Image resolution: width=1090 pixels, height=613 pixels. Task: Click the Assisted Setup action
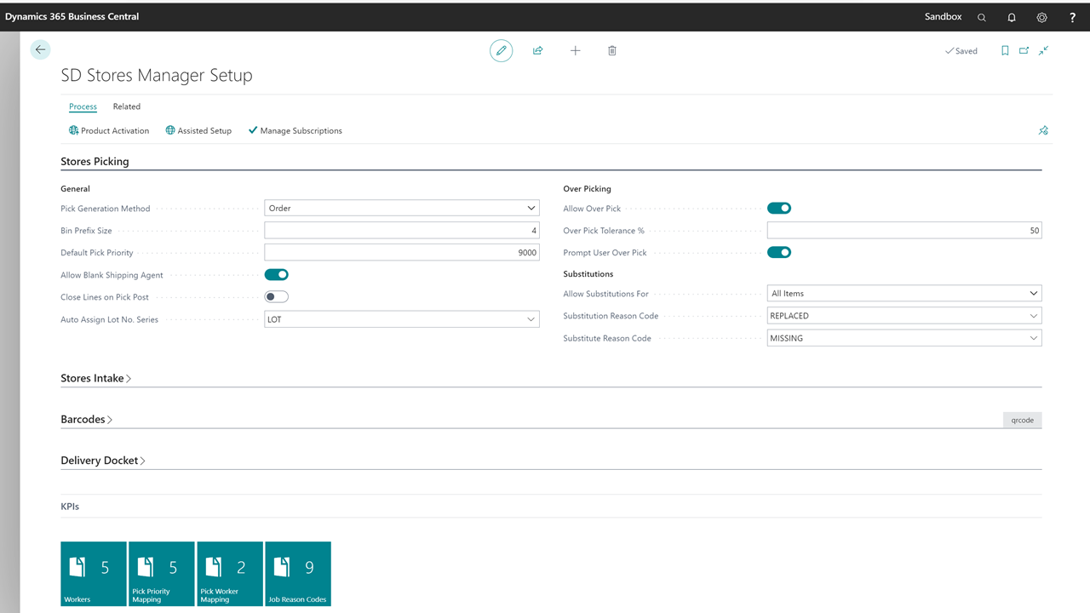click(x=198, y=131)
